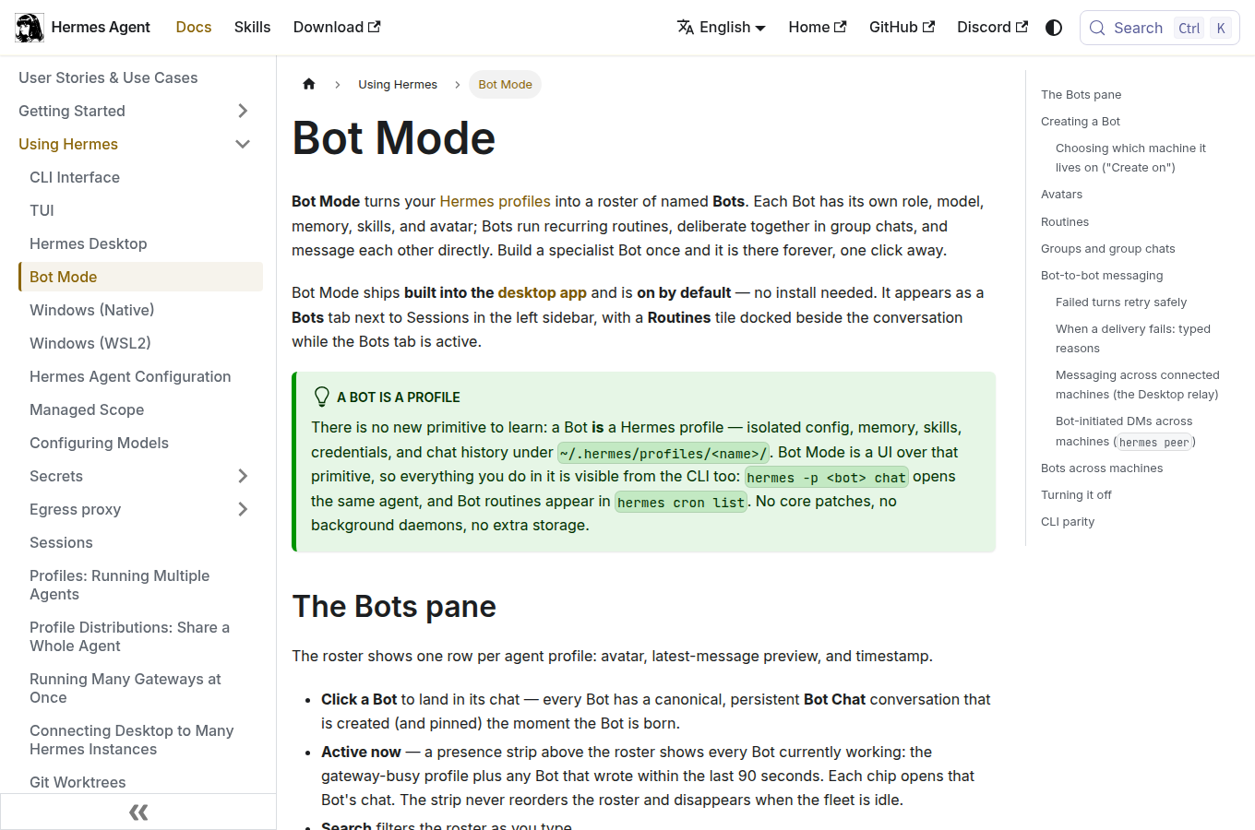Image resolution: width=1255 pixels, height=830 pixels.
Task: Jump to The Bots pane section
Action: [1081, 94]
